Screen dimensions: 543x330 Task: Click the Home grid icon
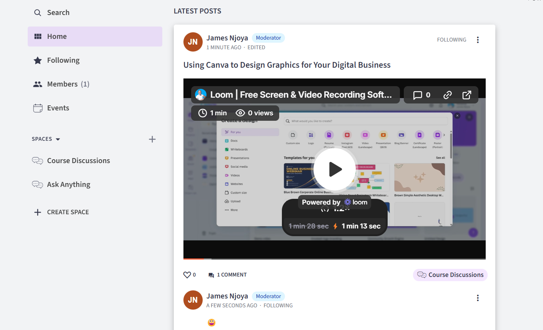tap(38, 37)
